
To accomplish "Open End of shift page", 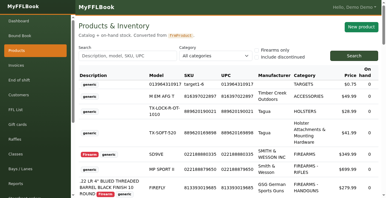I will [35, 80].
